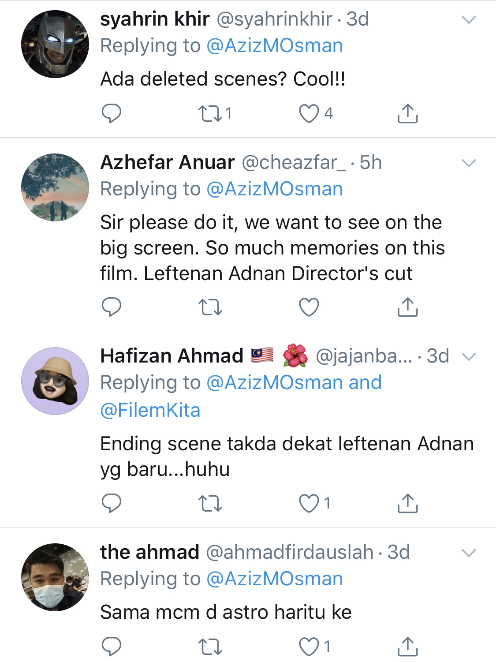Reply to the ahmad's tweet
The image size is (496, 662).
(111, 647)
